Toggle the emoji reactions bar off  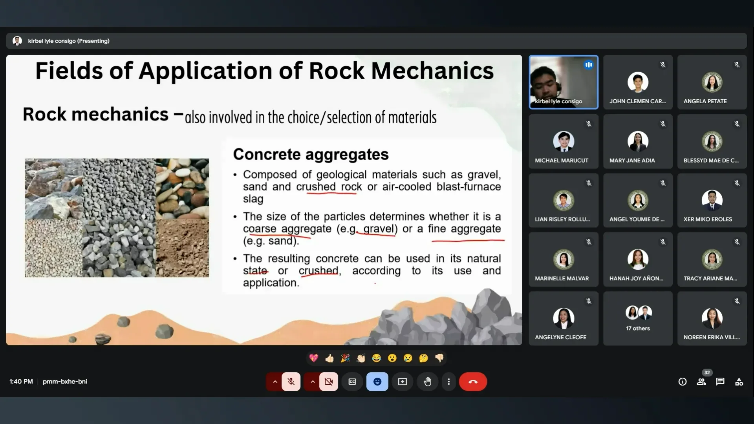(x=377, y=381)
